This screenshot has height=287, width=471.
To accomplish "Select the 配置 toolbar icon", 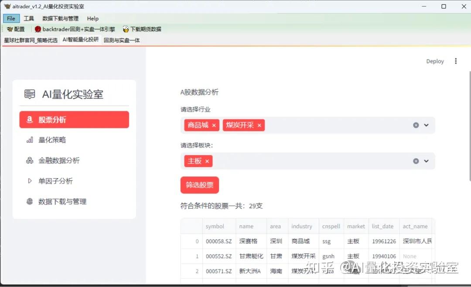I will click(15, 29).
